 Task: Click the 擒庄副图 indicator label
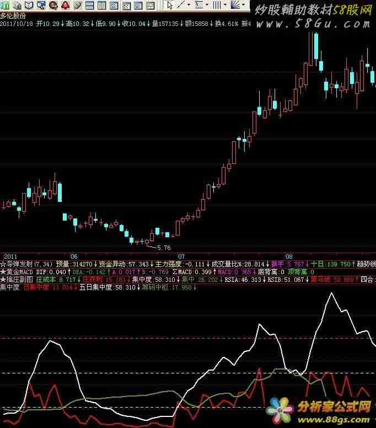[x=17, y=280]
